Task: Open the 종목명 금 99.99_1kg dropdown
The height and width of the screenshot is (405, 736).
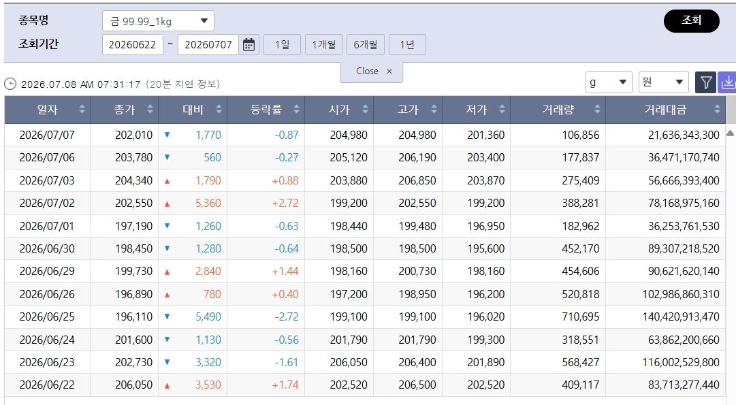Action: tap(158, 21)
